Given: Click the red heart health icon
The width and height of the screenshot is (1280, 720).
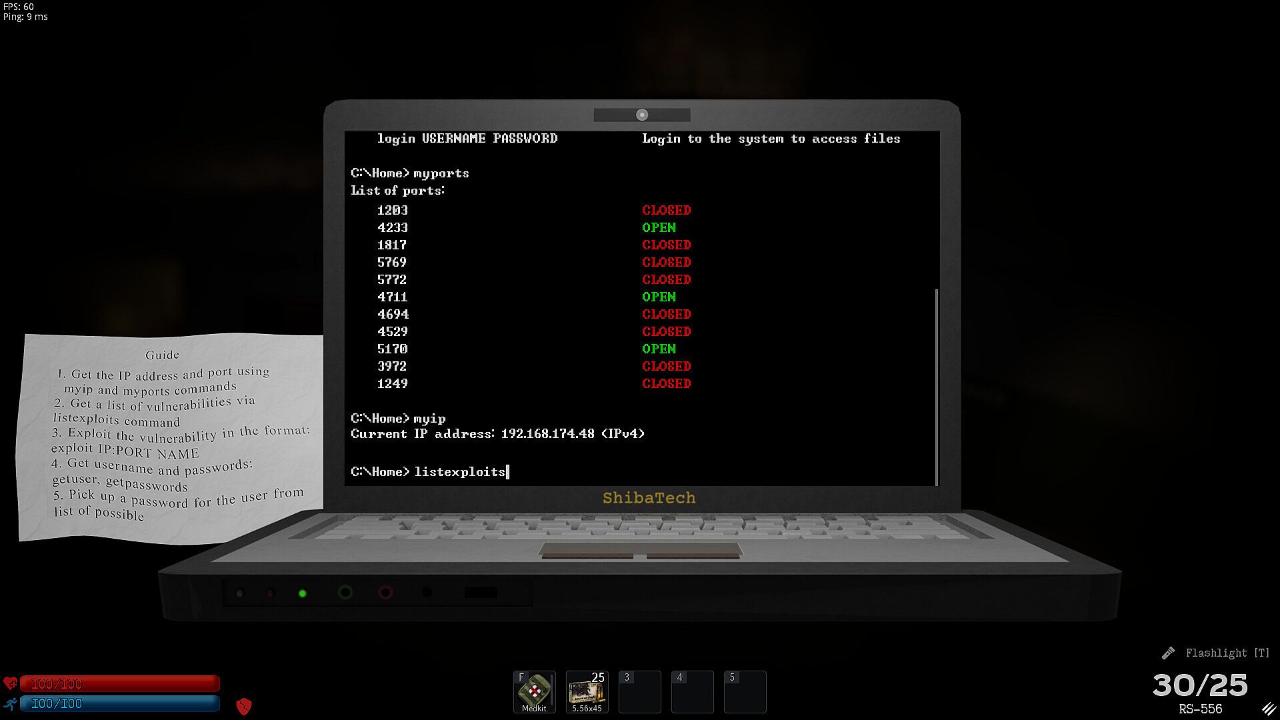Looking at the screenshot, I should 10,683.
